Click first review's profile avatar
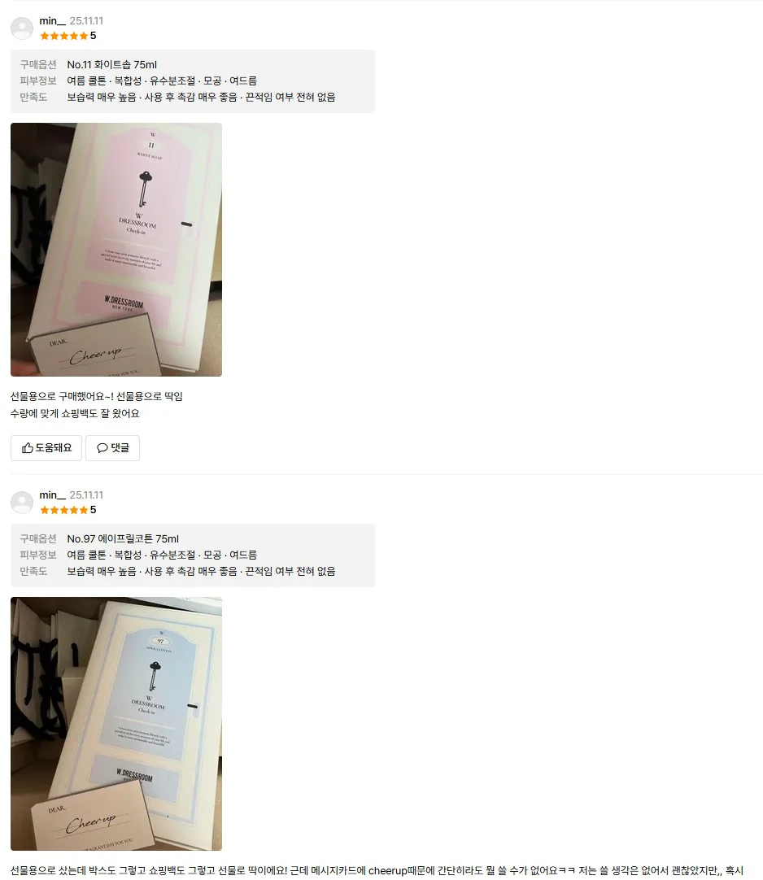763x880 pixels. point(23,28)
